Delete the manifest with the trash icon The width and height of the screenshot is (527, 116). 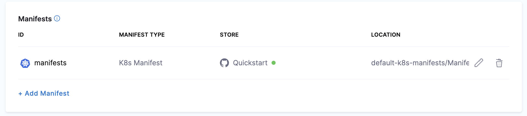click(x=499, y=63)
